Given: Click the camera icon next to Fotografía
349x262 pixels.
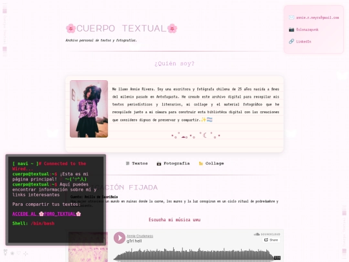Looking at the screenshot, I should point(159,164).
